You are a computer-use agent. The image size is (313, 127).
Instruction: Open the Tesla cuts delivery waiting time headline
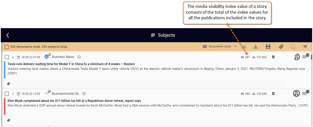(71, 64)
